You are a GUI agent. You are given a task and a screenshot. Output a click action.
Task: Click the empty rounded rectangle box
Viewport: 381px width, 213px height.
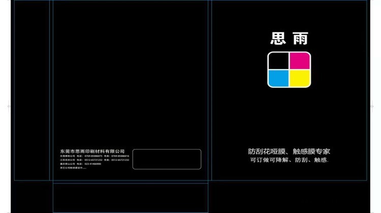tap(167, 159)
